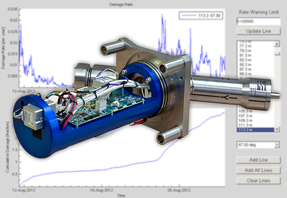Select the 111.3 m list entry
Image resolution: width=287 pixels, height=198 pixels.
pyautogui.click(x=256, y=125)
